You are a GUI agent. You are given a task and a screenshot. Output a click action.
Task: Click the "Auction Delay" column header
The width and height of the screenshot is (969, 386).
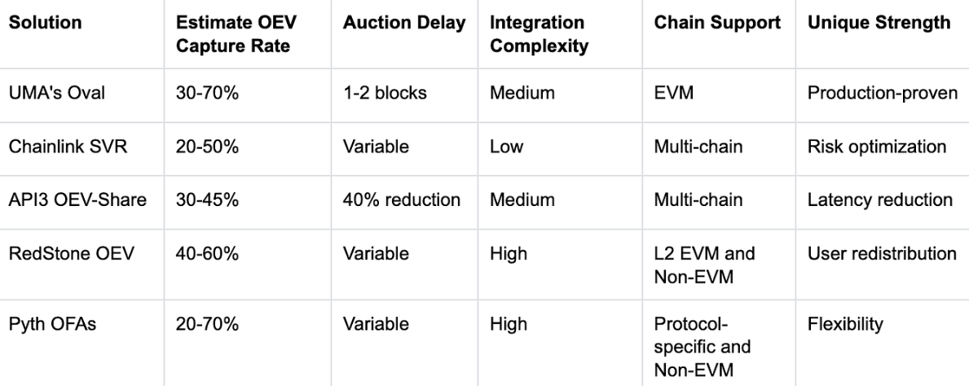tap(403, 24)
